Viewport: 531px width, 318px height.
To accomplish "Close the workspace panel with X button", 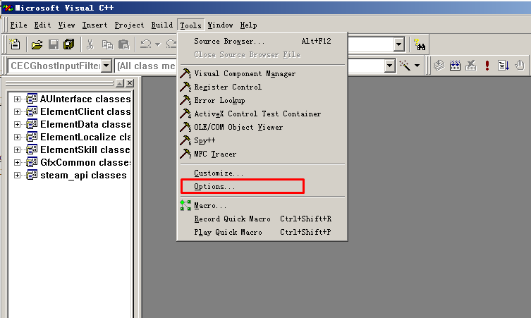I will tap(130, 83).
